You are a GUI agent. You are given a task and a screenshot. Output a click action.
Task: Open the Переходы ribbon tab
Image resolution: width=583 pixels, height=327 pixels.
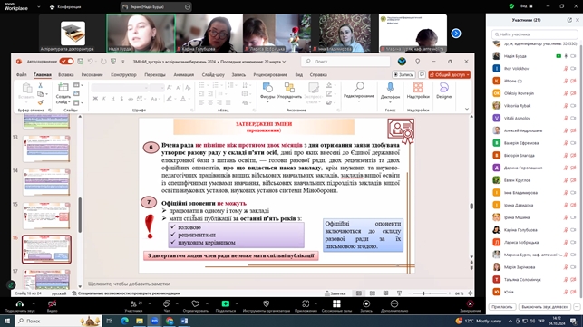[155, 74]
